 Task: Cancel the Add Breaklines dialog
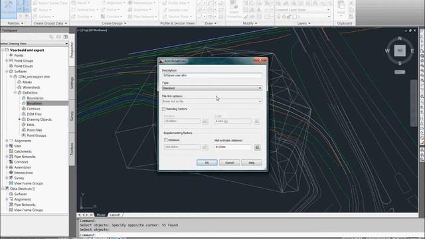pyautogui.click(x=229, y=163)
